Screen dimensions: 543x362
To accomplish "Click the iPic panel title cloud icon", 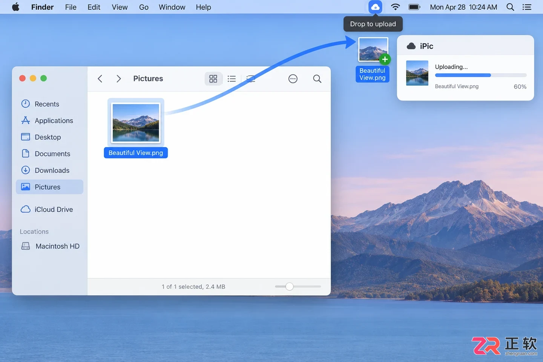I will [x=411, y=46].
